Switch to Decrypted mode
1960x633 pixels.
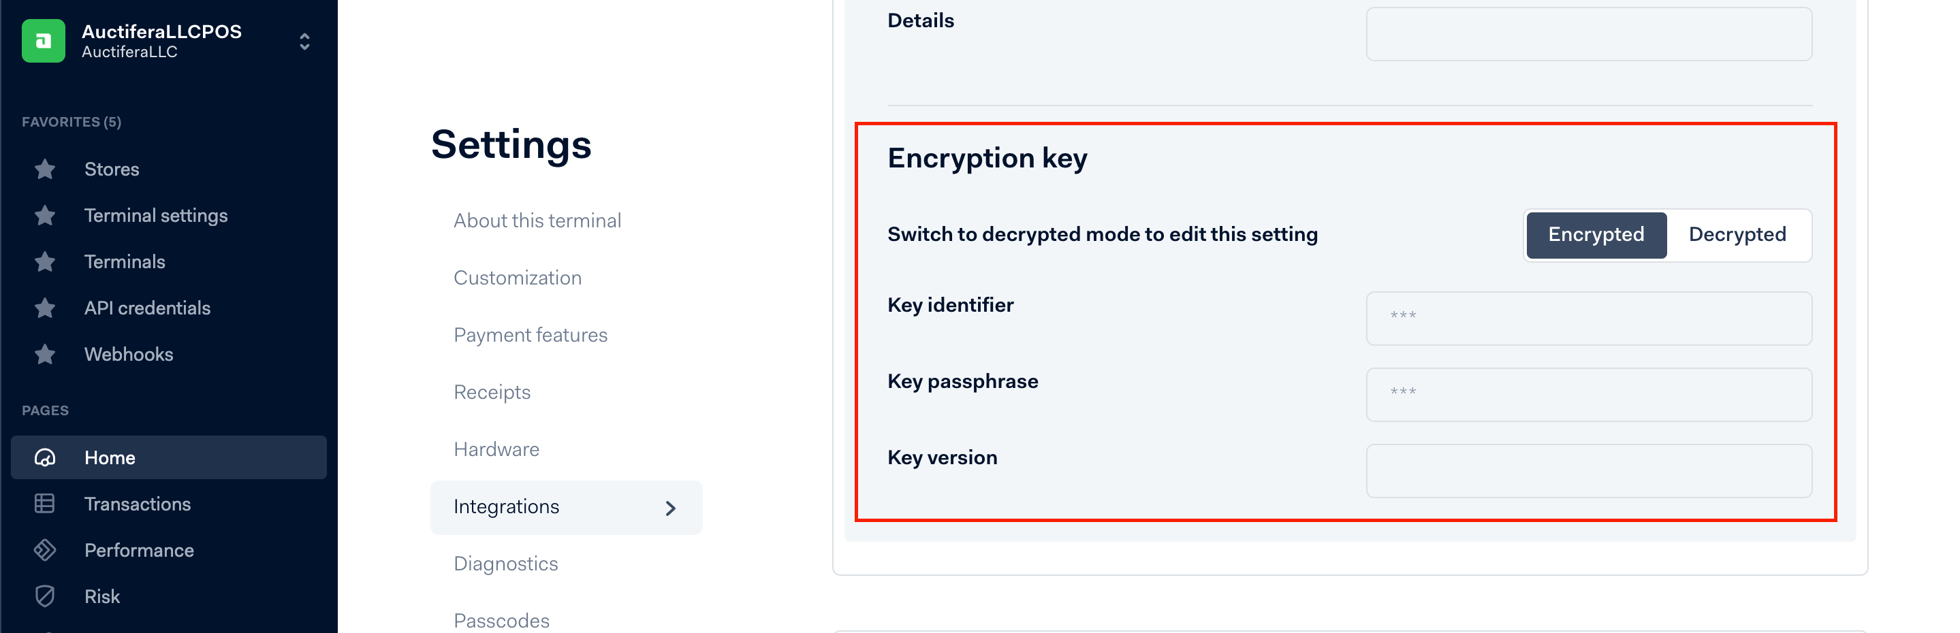pyautogui.click(x=1737, y=235)
